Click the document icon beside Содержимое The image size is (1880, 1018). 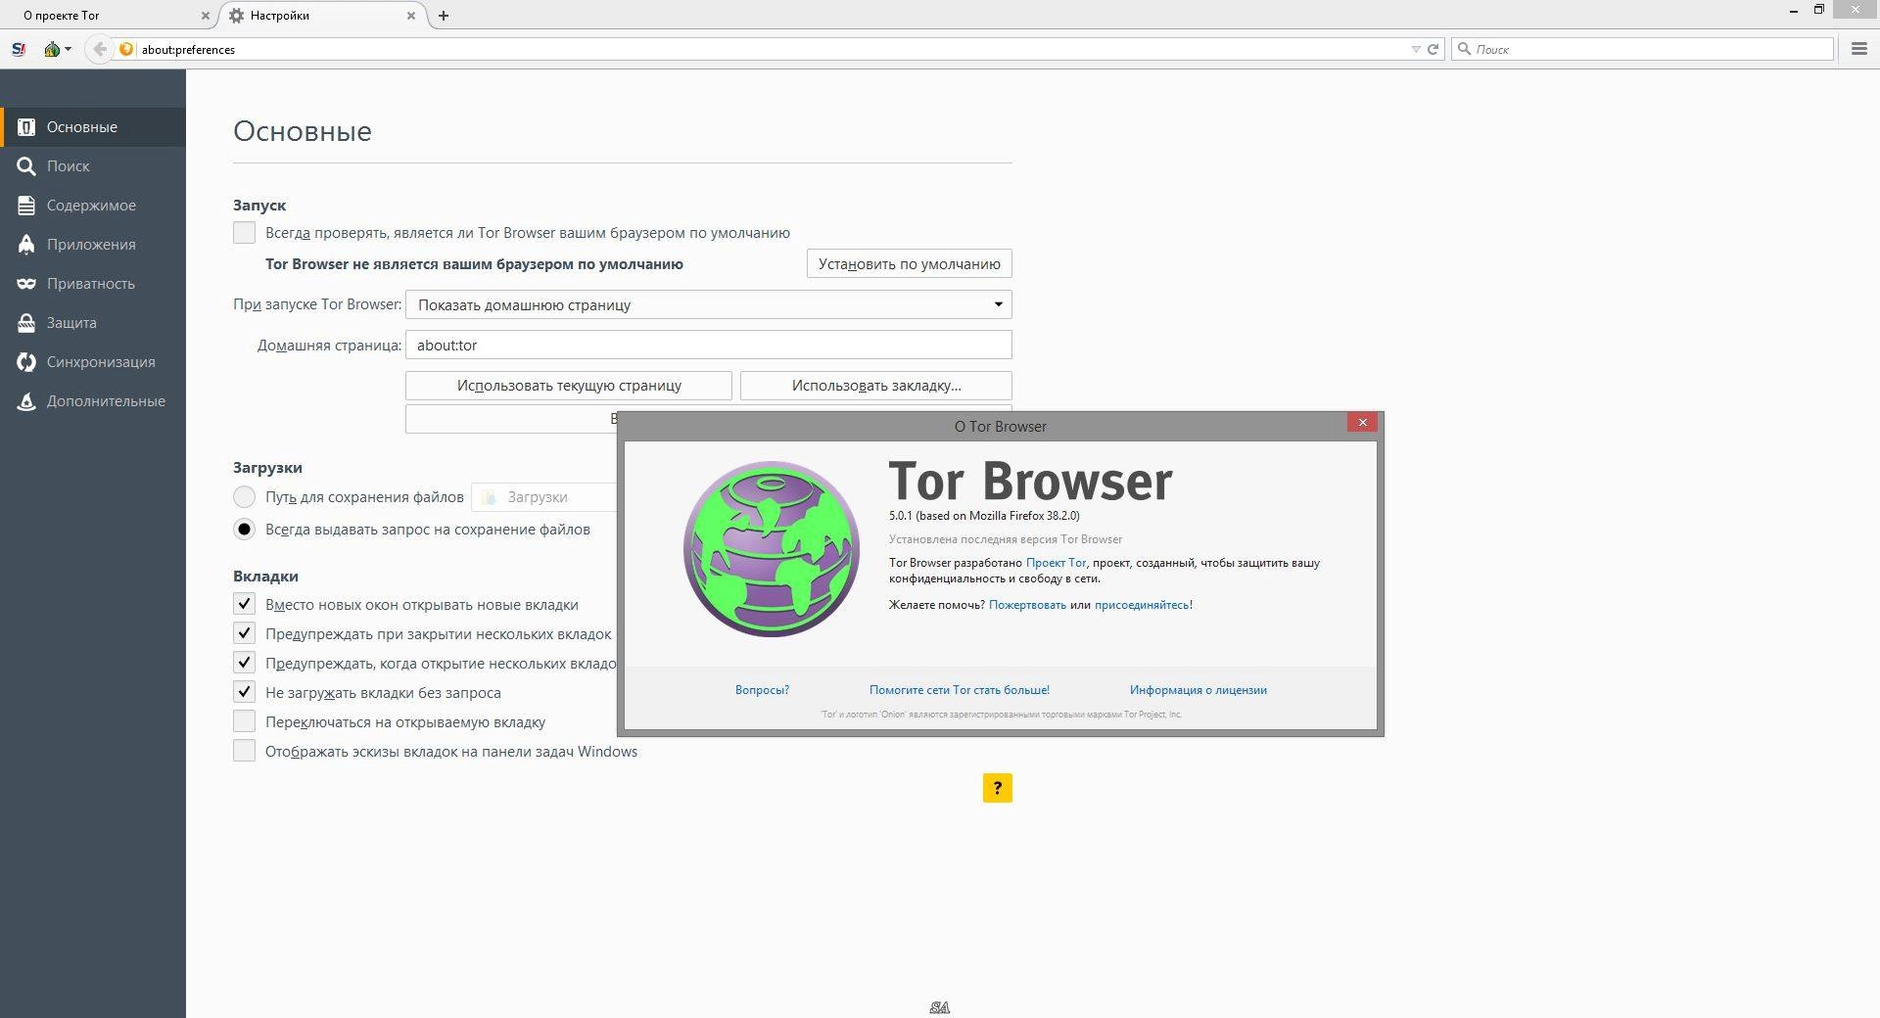[26, 206]
